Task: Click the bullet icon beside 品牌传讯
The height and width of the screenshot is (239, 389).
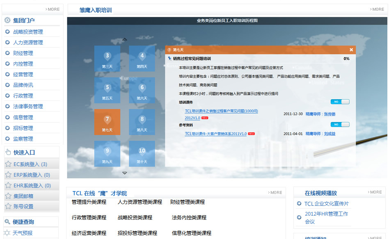Action: coord(7,85)
